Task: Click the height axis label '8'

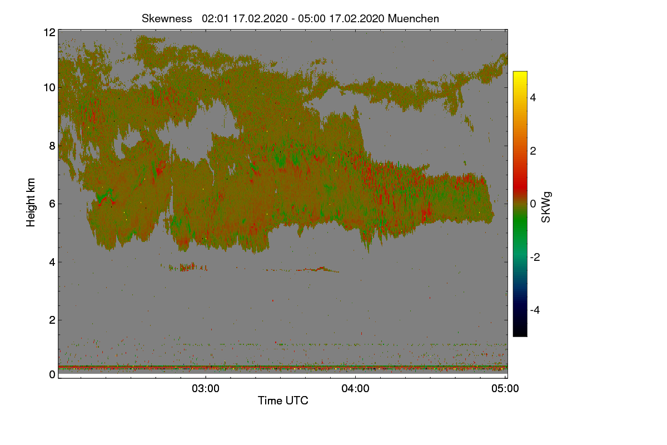Action: [52, 146]
